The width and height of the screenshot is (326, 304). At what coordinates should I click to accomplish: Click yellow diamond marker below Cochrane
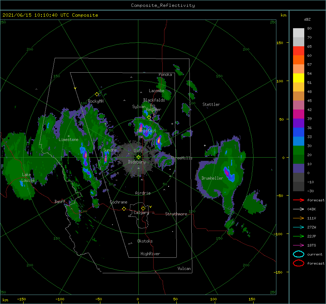(x=124, y=209)
